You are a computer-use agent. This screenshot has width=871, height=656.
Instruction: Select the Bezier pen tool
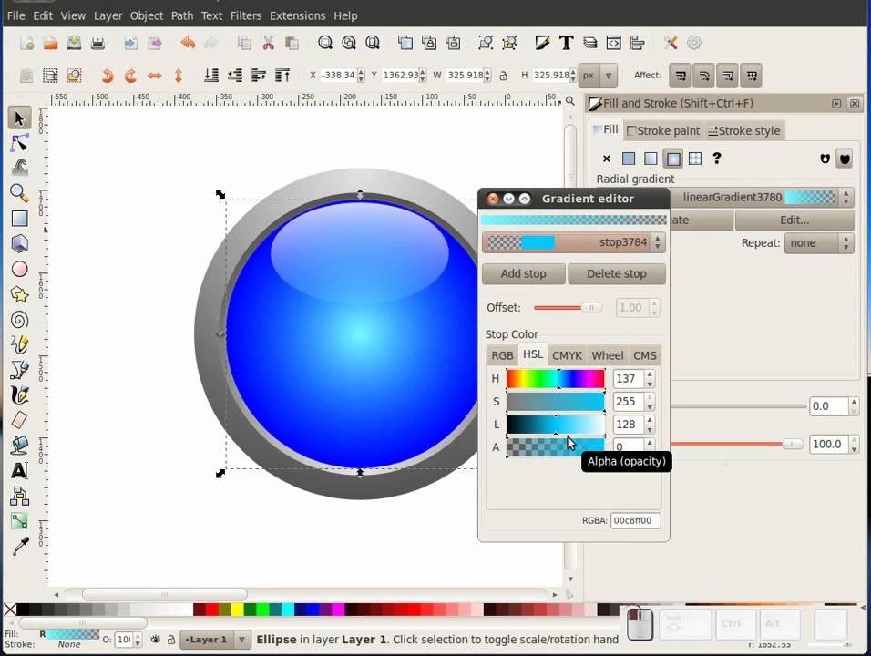click(x=19, y=369)
